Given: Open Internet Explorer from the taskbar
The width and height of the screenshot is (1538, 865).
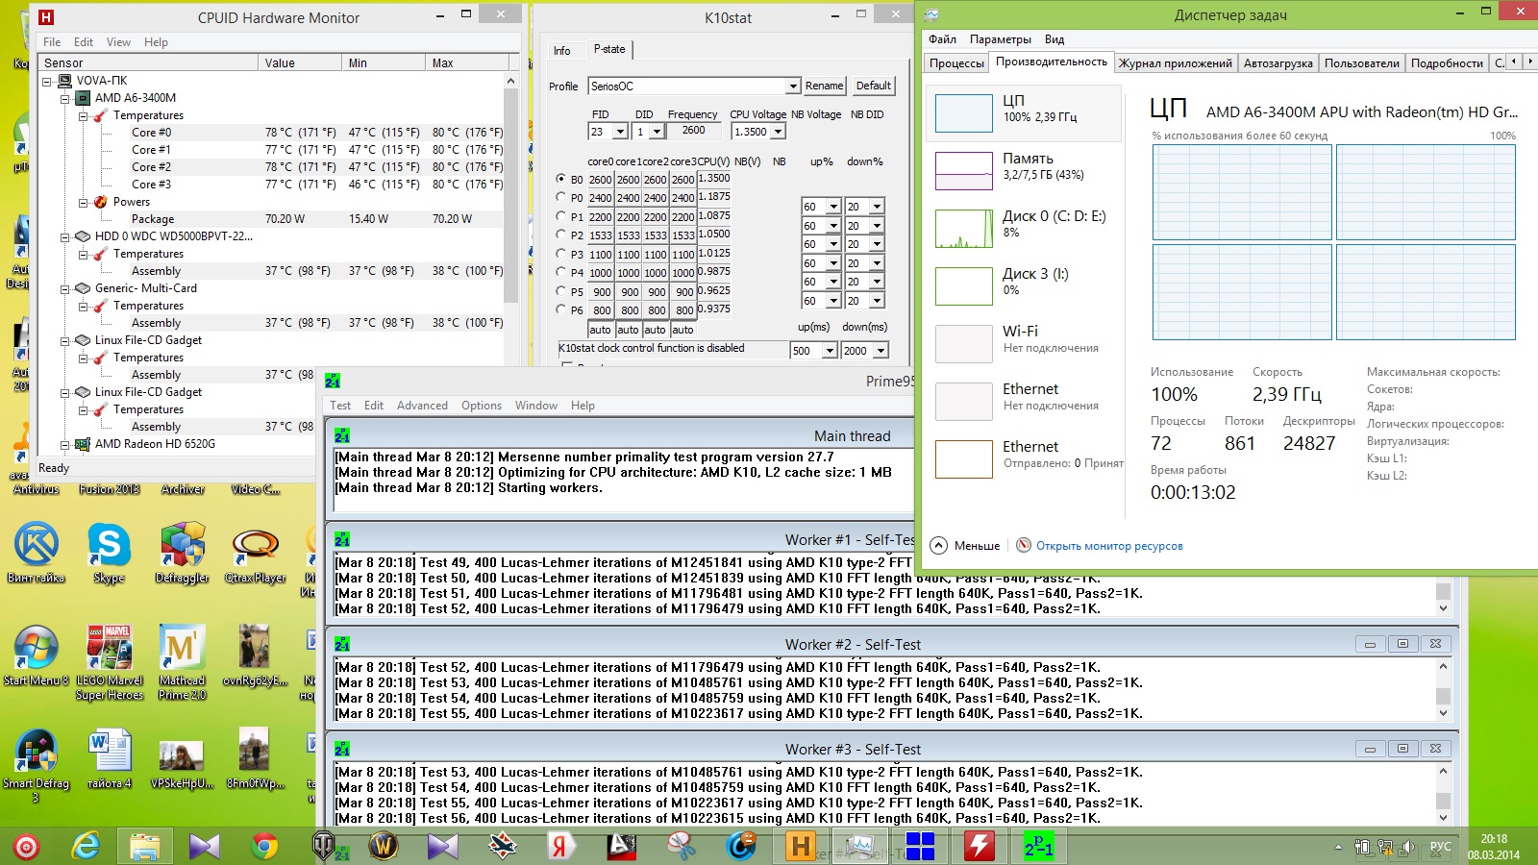Looking at the screenshot, I should [87, 846].
